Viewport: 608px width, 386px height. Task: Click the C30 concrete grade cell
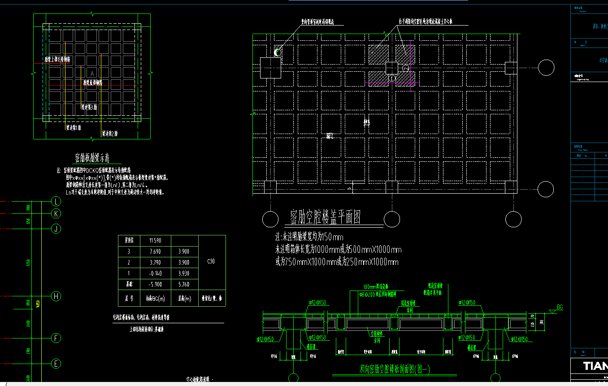click(212, 261)
